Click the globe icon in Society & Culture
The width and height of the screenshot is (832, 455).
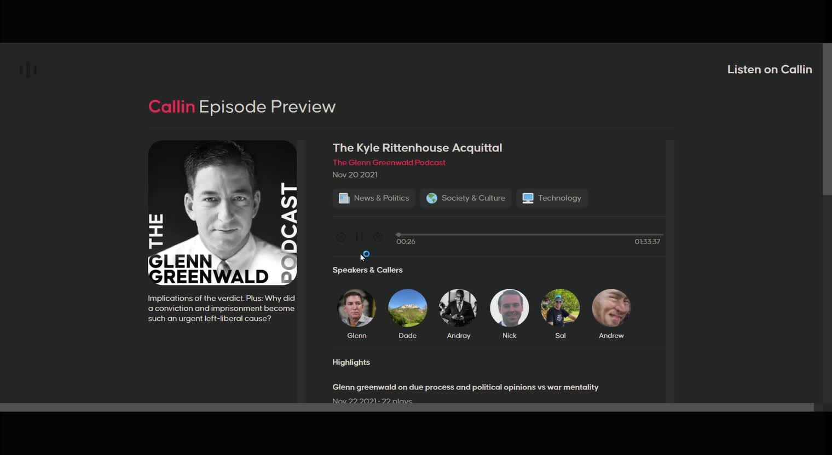[432, 198]
